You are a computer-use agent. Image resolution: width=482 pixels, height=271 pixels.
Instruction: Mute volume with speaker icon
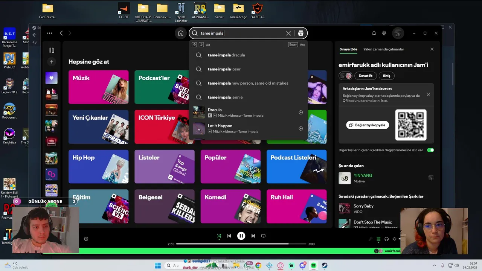pos(394,239)
